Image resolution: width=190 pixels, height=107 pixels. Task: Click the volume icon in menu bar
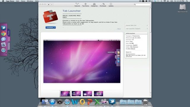pyautogui.click(x=168, y=1)
